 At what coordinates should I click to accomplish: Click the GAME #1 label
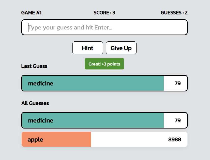[x=31, y=12]
